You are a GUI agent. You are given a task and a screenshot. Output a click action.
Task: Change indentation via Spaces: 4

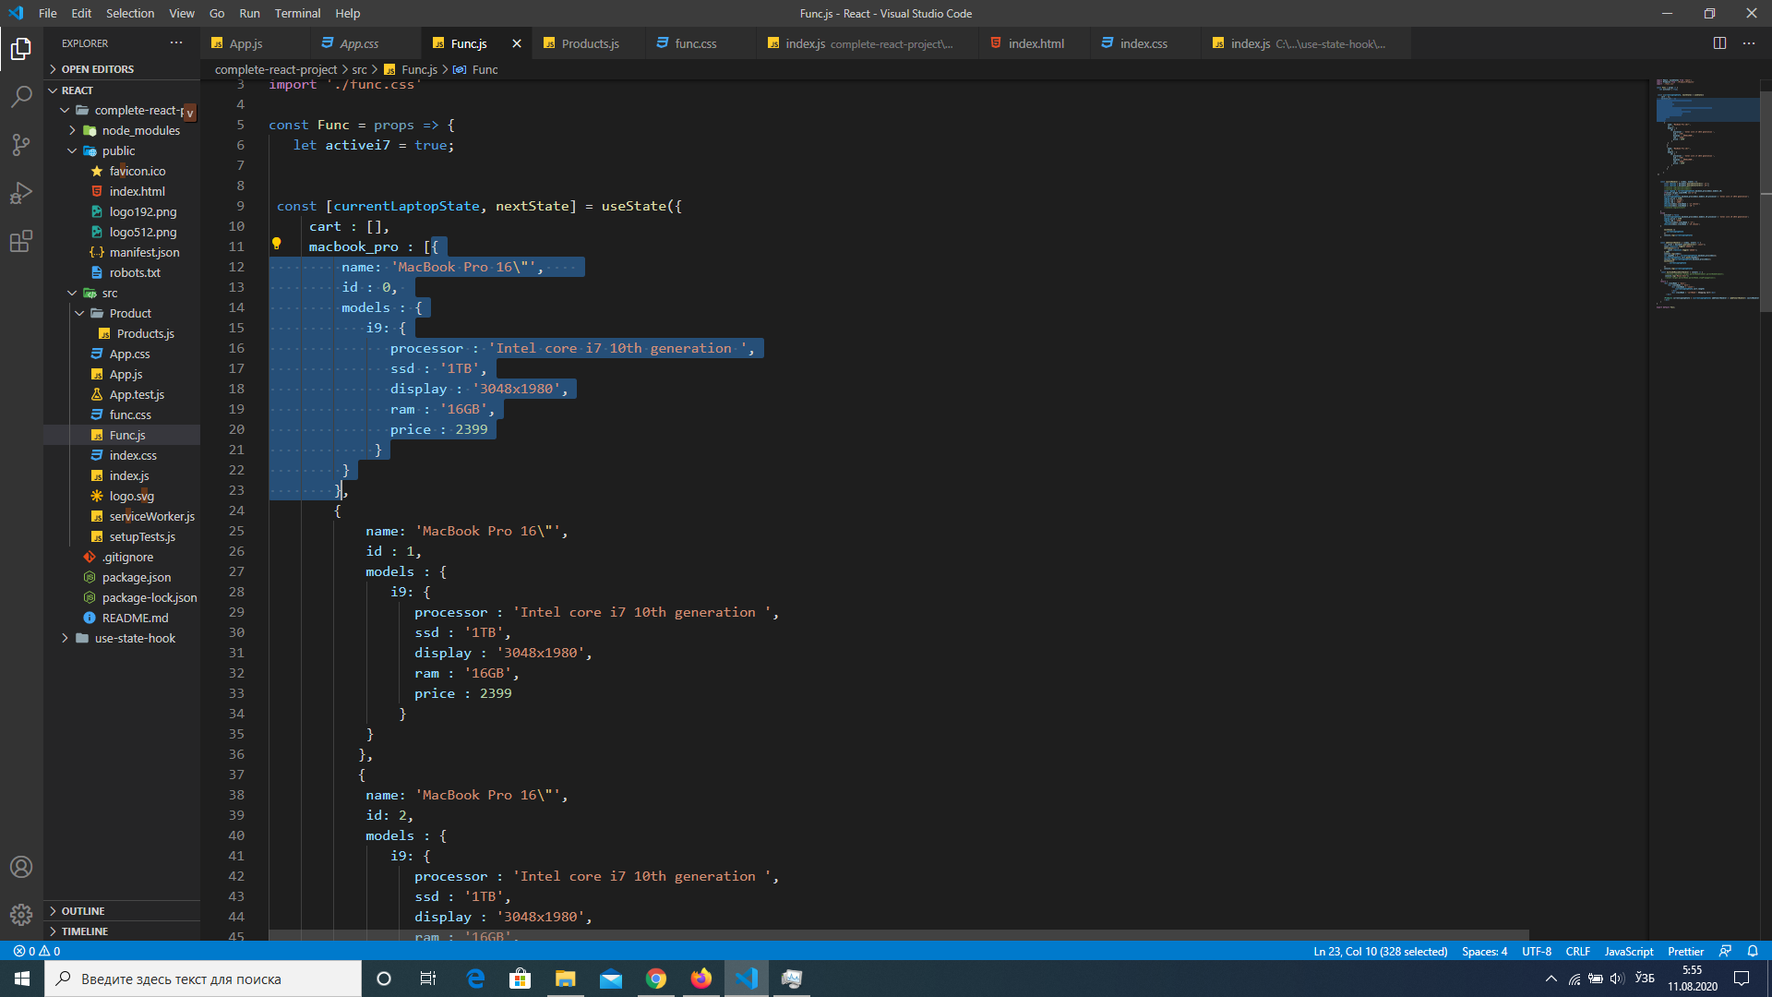click(1484, 951)
